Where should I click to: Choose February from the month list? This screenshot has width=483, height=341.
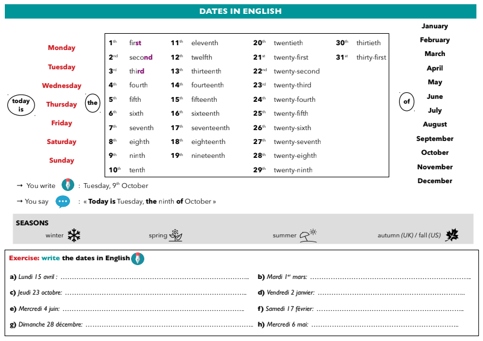click(435, 40)
